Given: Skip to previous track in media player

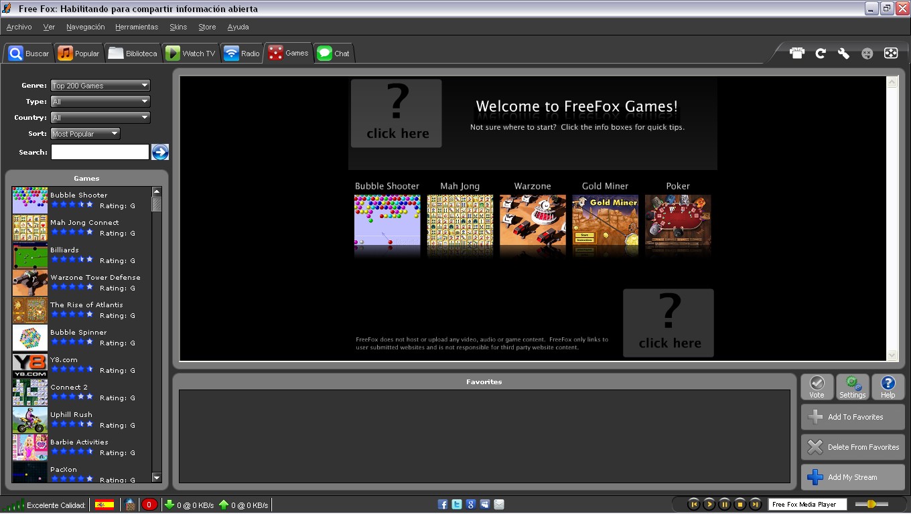Looking at the screenshot, I should coord(694,504).
